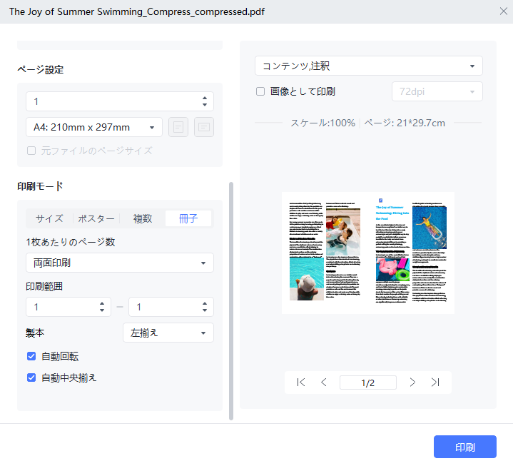The height and width of the screenshot is (466, 513).
Task: Select landscape page orientation icon
Action: click(204, 127)
